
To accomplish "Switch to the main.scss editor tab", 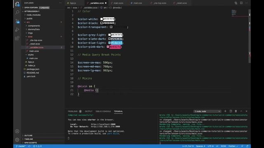I will 118,3.
